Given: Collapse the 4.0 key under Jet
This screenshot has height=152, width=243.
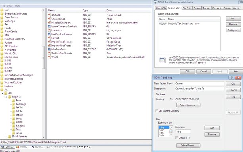Looking at the screenshot, I should pyautogui.click(x=2, y=93).
